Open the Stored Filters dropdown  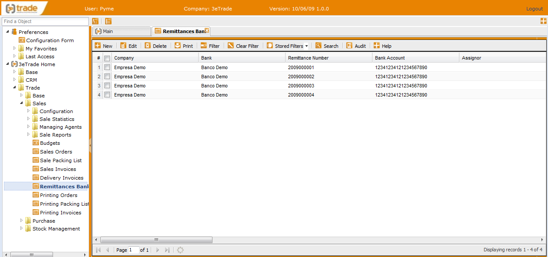click(287, 46)
